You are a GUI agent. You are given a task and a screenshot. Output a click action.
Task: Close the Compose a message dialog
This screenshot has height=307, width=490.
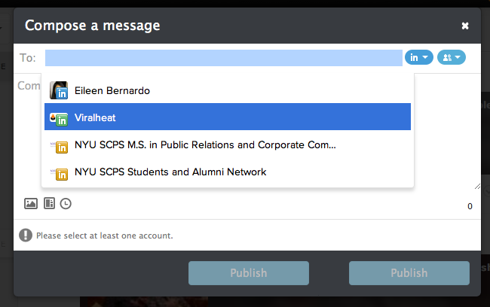pos(465,26)
